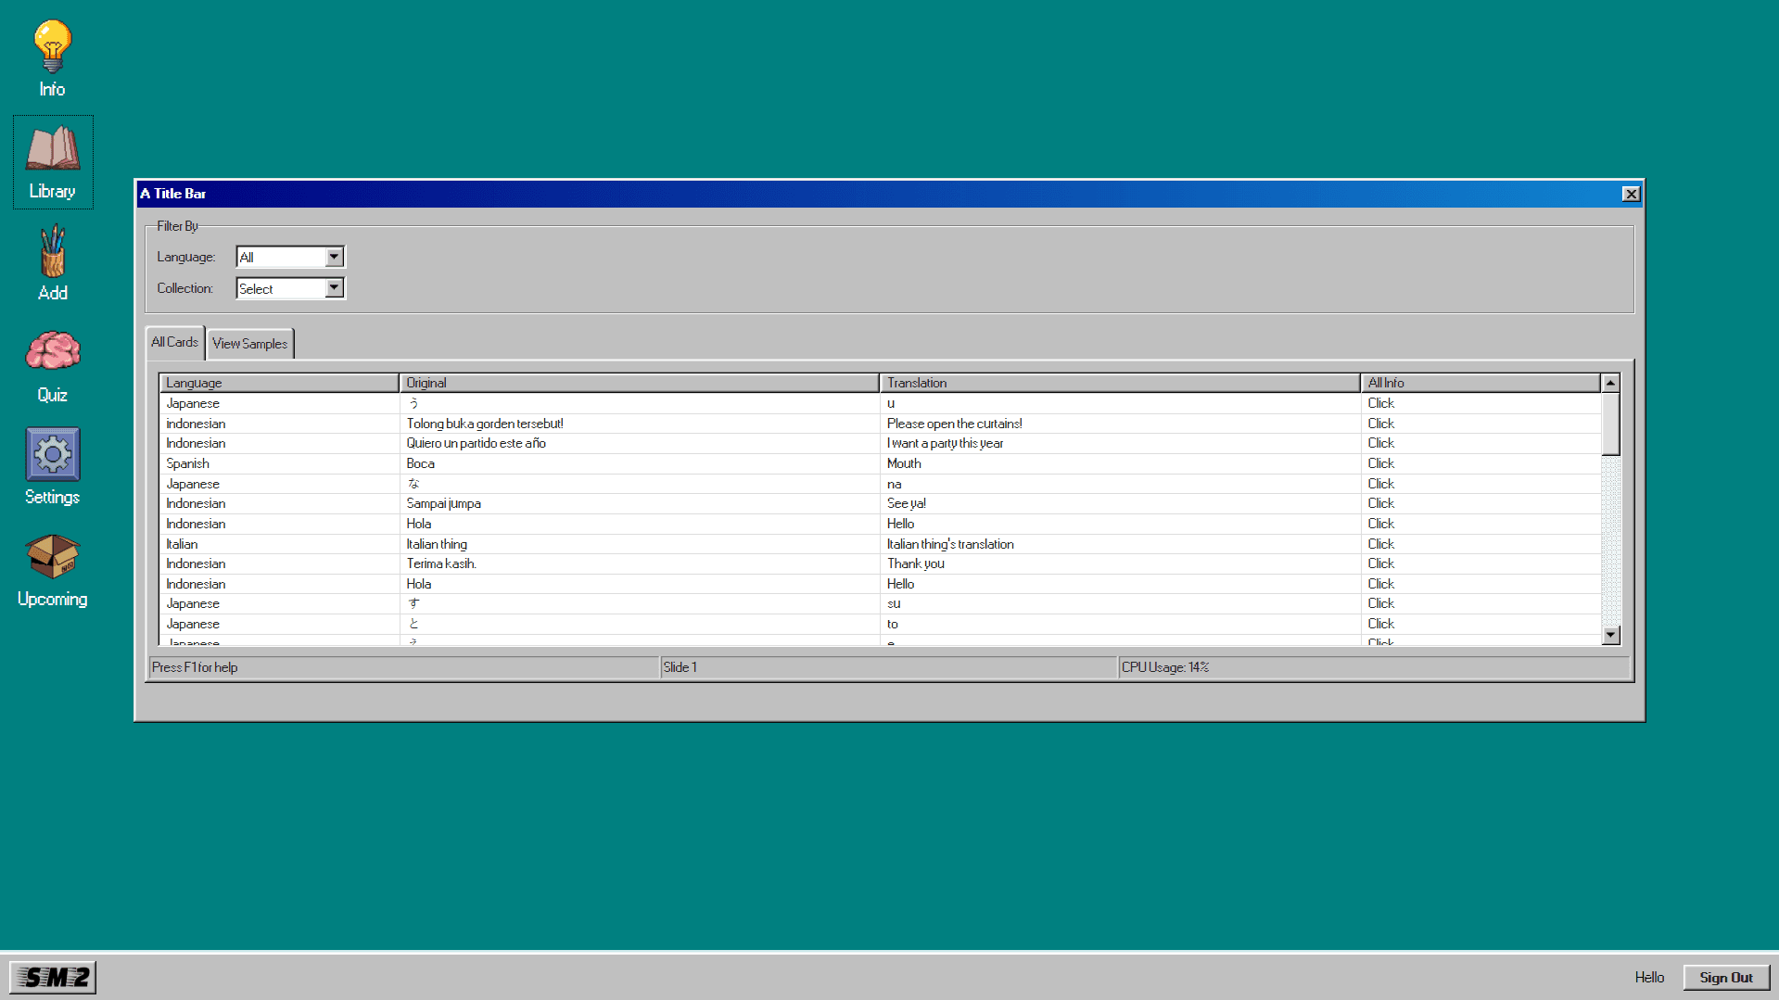Sort by the Translation column header
Screen dimensions: 1779x1000
pyautogui.click(x=1119, y=383)
